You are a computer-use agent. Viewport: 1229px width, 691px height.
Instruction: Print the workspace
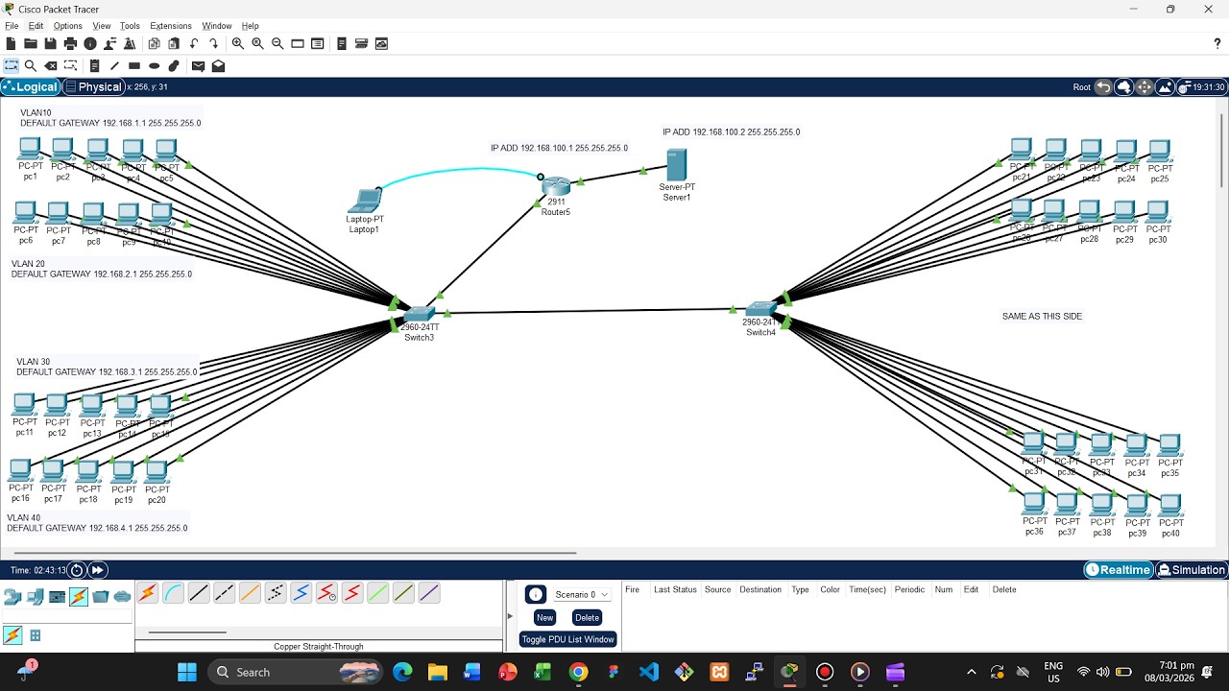click(70, 43)
